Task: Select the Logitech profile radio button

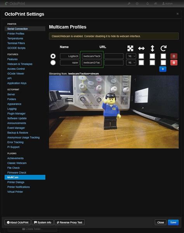Action: [x=53, y=56]
